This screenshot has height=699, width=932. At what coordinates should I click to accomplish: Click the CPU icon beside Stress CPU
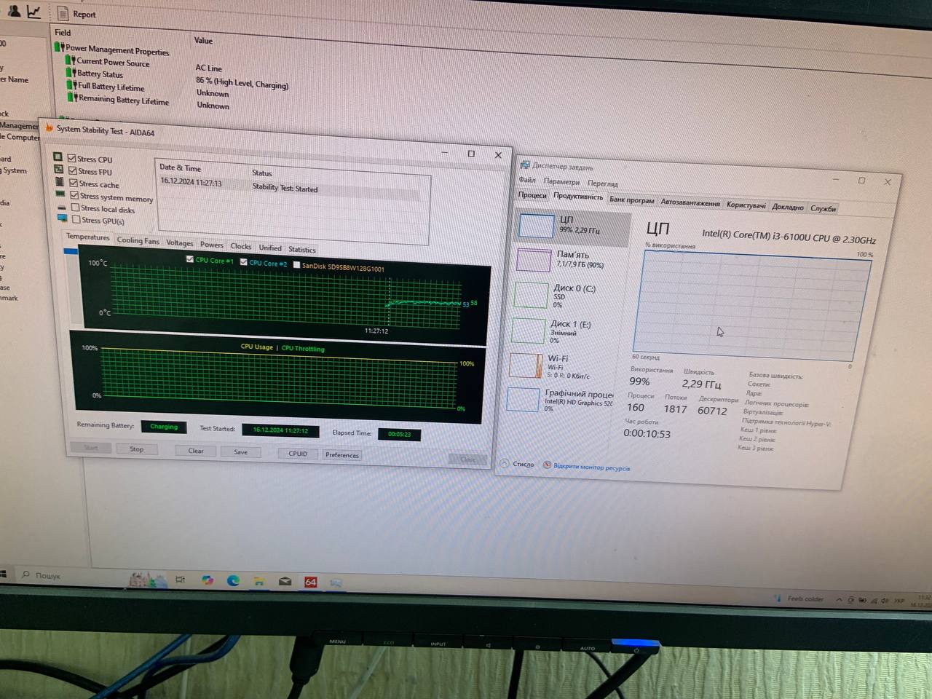(x=58, y=157)
